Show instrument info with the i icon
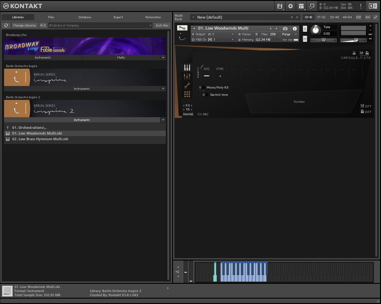Image resolution: width=381 pixels, height=304 pixels. coord(295,29)
